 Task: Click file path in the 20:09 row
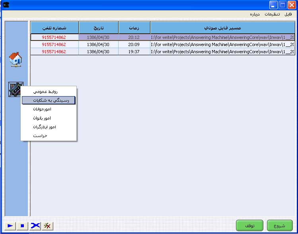(x=222, y=44)
